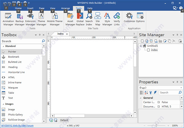Select the Bookmark tool
Image resolution: width=184 pixels, height=128 pixels.
coord(21,57)
